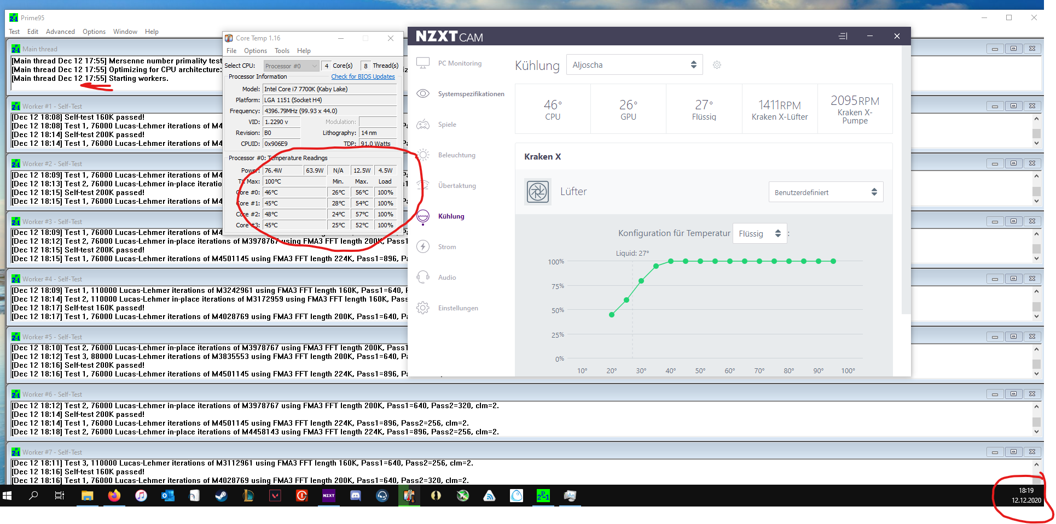The image size is (1056, 524).
Task: Open Valorant taskbar icon
Action: pyautogui.click(x=275, y=496)
